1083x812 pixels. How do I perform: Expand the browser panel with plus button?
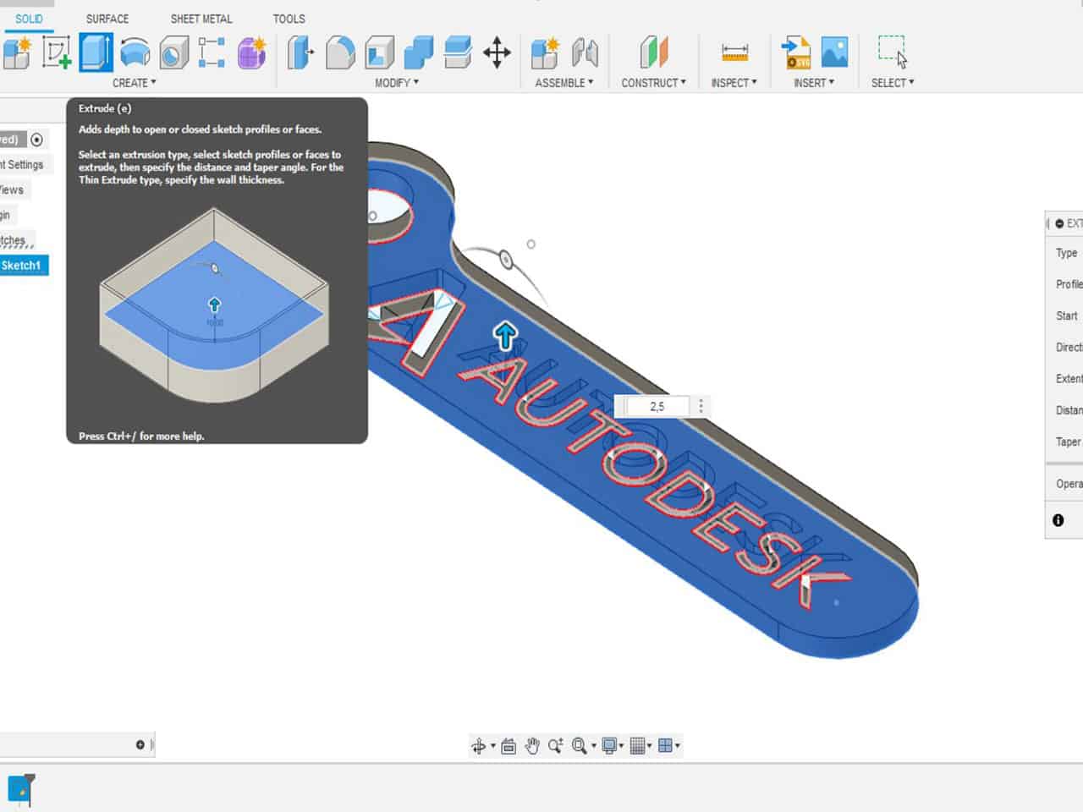(x=140, y=744)
